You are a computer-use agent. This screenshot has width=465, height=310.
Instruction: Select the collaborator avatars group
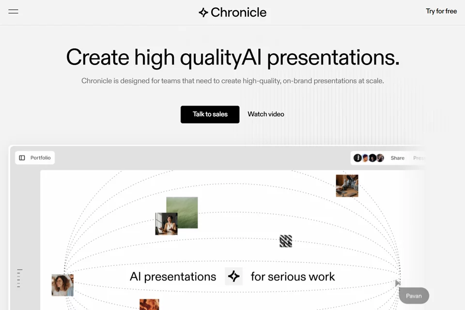[369, 158]
